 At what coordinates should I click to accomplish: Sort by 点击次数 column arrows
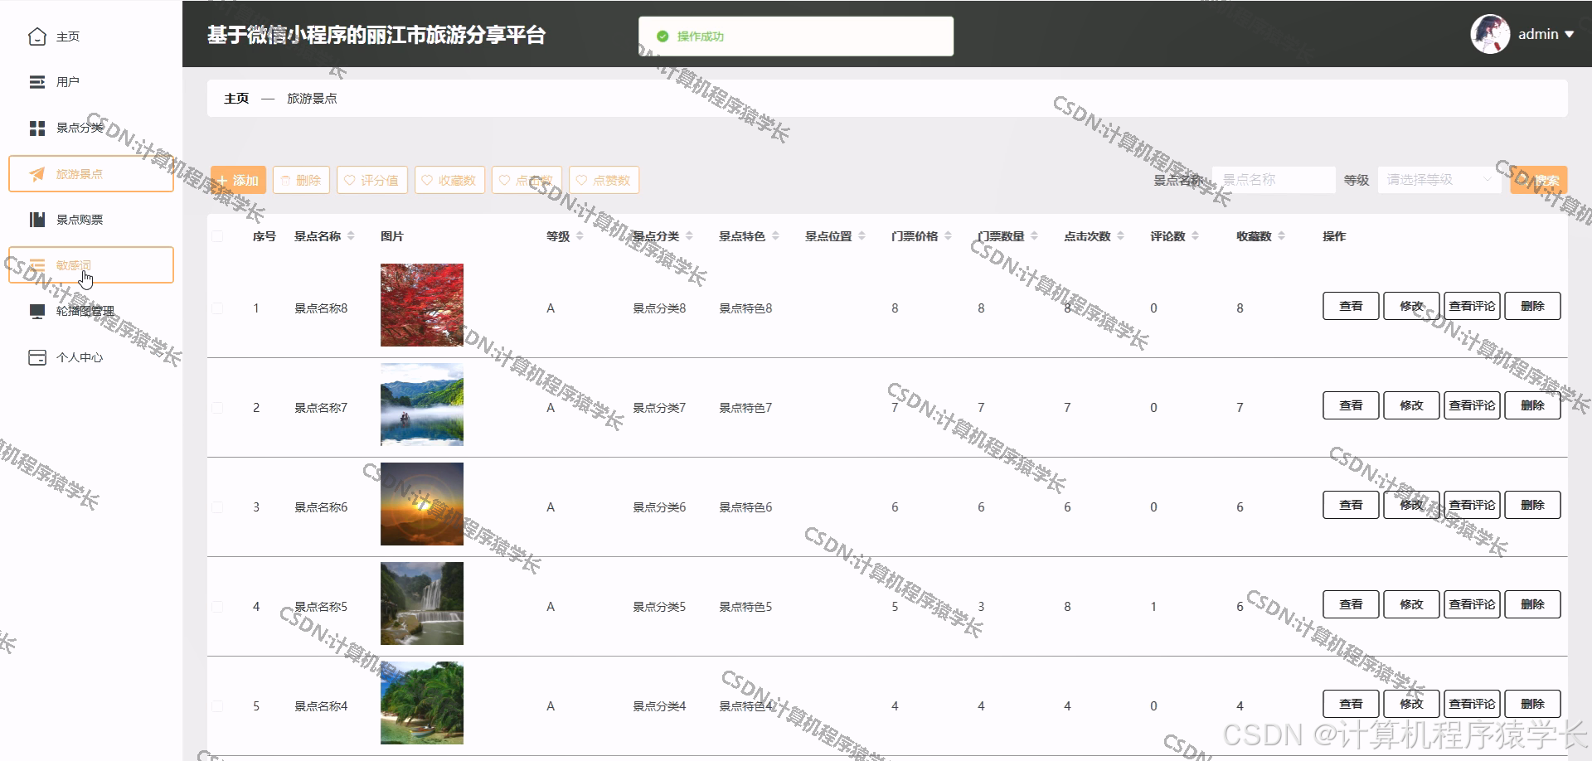1120,236
